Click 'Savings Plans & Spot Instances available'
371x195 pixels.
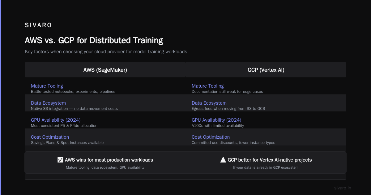click(x=67, y=143)
